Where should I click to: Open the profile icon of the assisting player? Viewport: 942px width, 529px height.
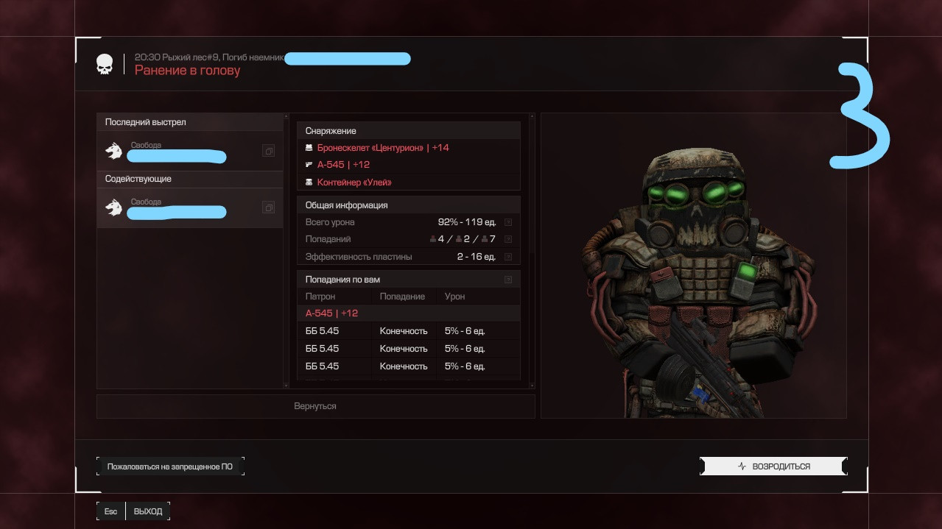(x=269, y=208)
